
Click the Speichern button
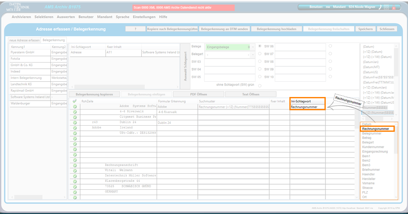click(365, 29)
